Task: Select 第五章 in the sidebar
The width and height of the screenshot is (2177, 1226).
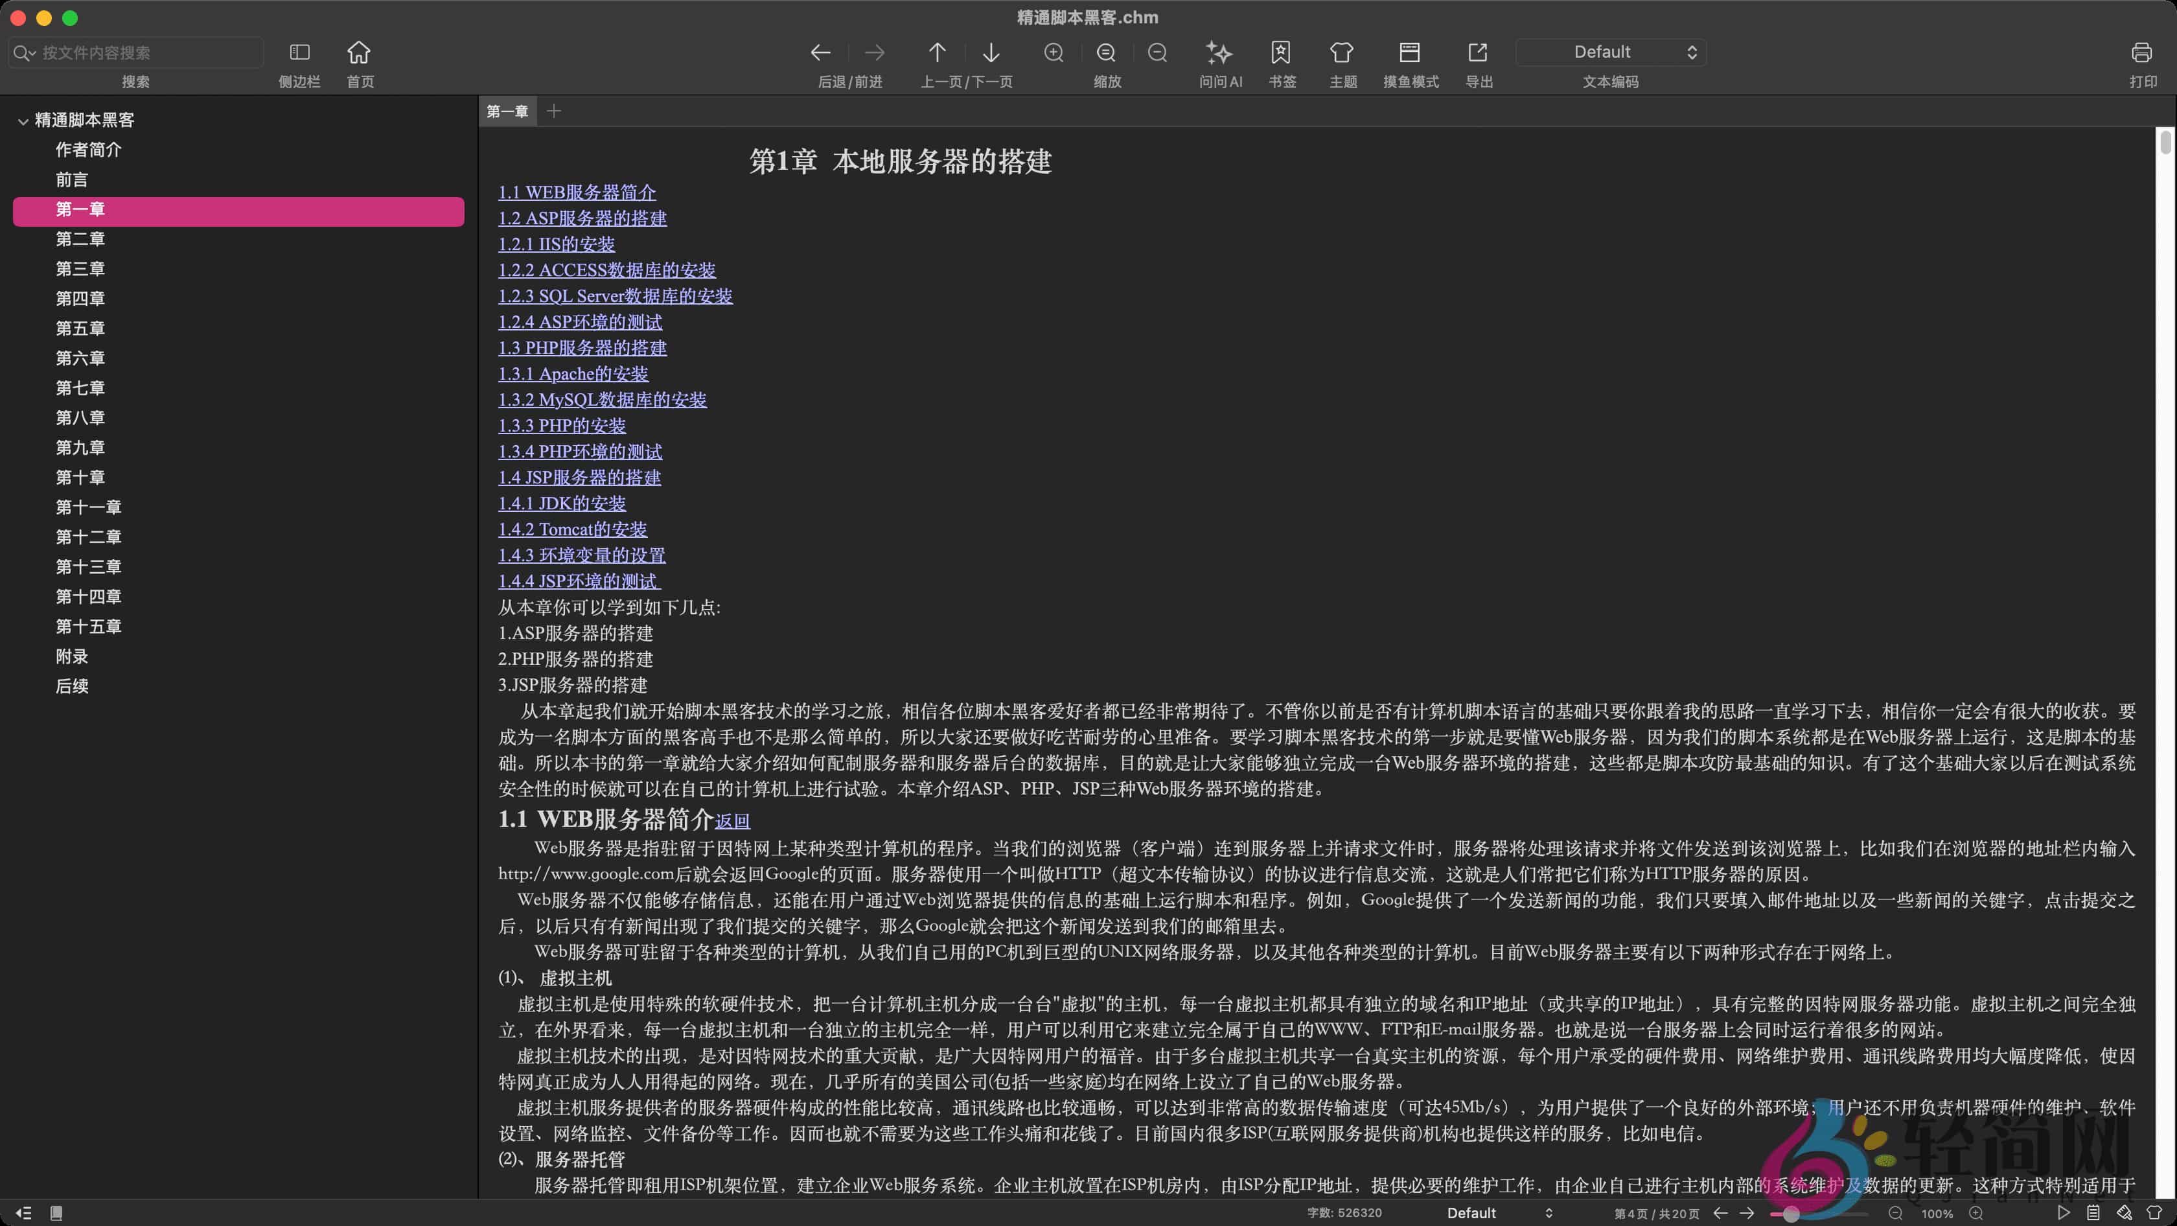Action: point(80,328)
